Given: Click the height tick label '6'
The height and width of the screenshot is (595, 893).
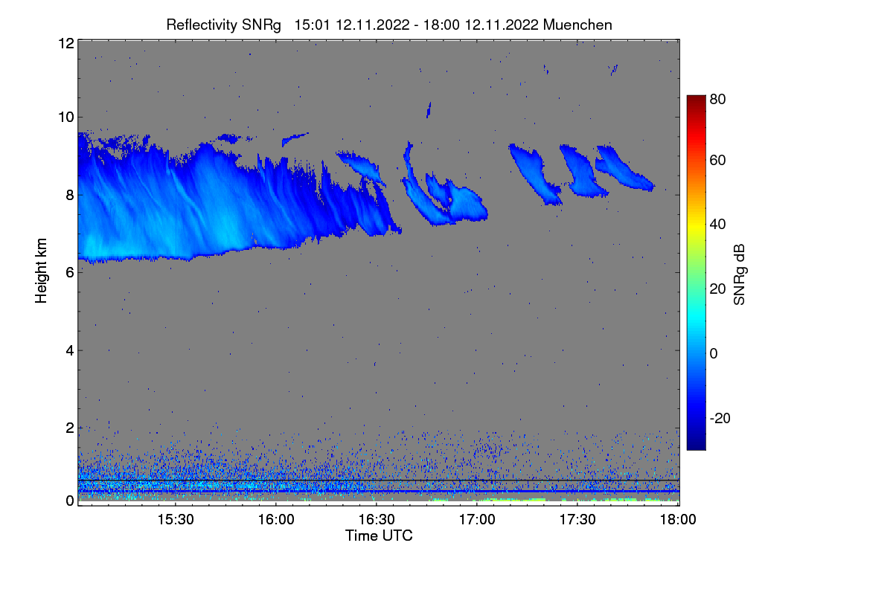Looking at the screenshot, I should pyautogui.click(x=69, y=272).
